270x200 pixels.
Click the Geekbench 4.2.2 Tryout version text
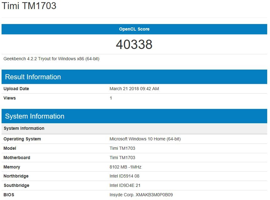click(51, 59)
